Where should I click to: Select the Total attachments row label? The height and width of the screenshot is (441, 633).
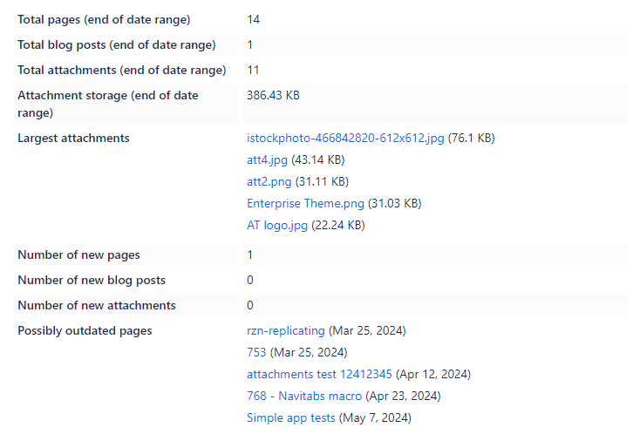click(x=121, y=70)
